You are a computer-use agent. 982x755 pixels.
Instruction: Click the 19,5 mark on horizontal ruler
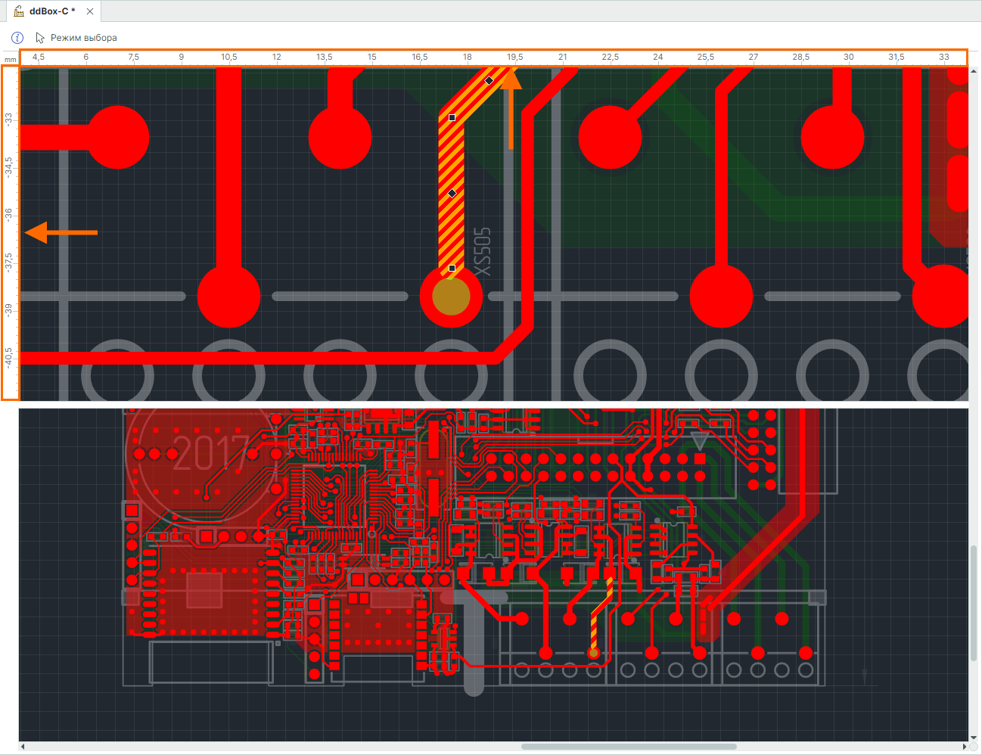[515, 57]
